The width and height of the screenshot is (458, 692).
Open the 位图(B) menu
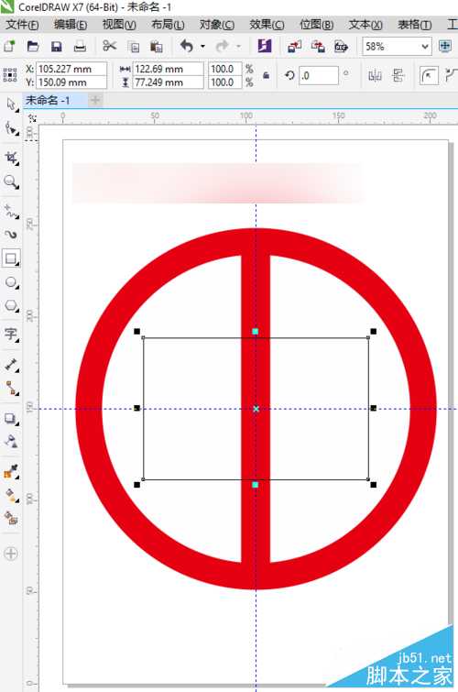(316, 25)
